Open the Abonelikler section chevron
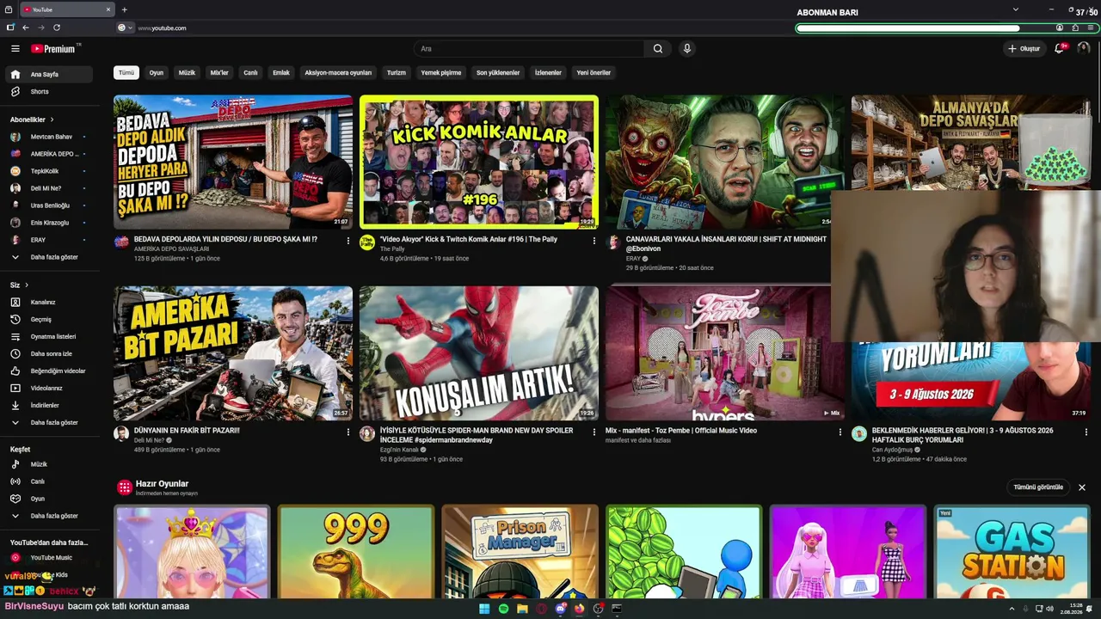 pyautogui.click(x=52, y=120)
